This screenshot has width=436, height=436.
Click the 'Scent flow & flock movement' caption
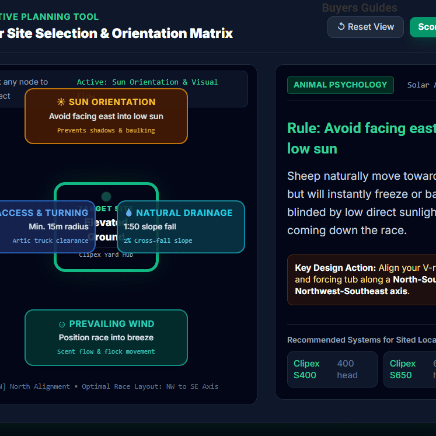point(106,352)
